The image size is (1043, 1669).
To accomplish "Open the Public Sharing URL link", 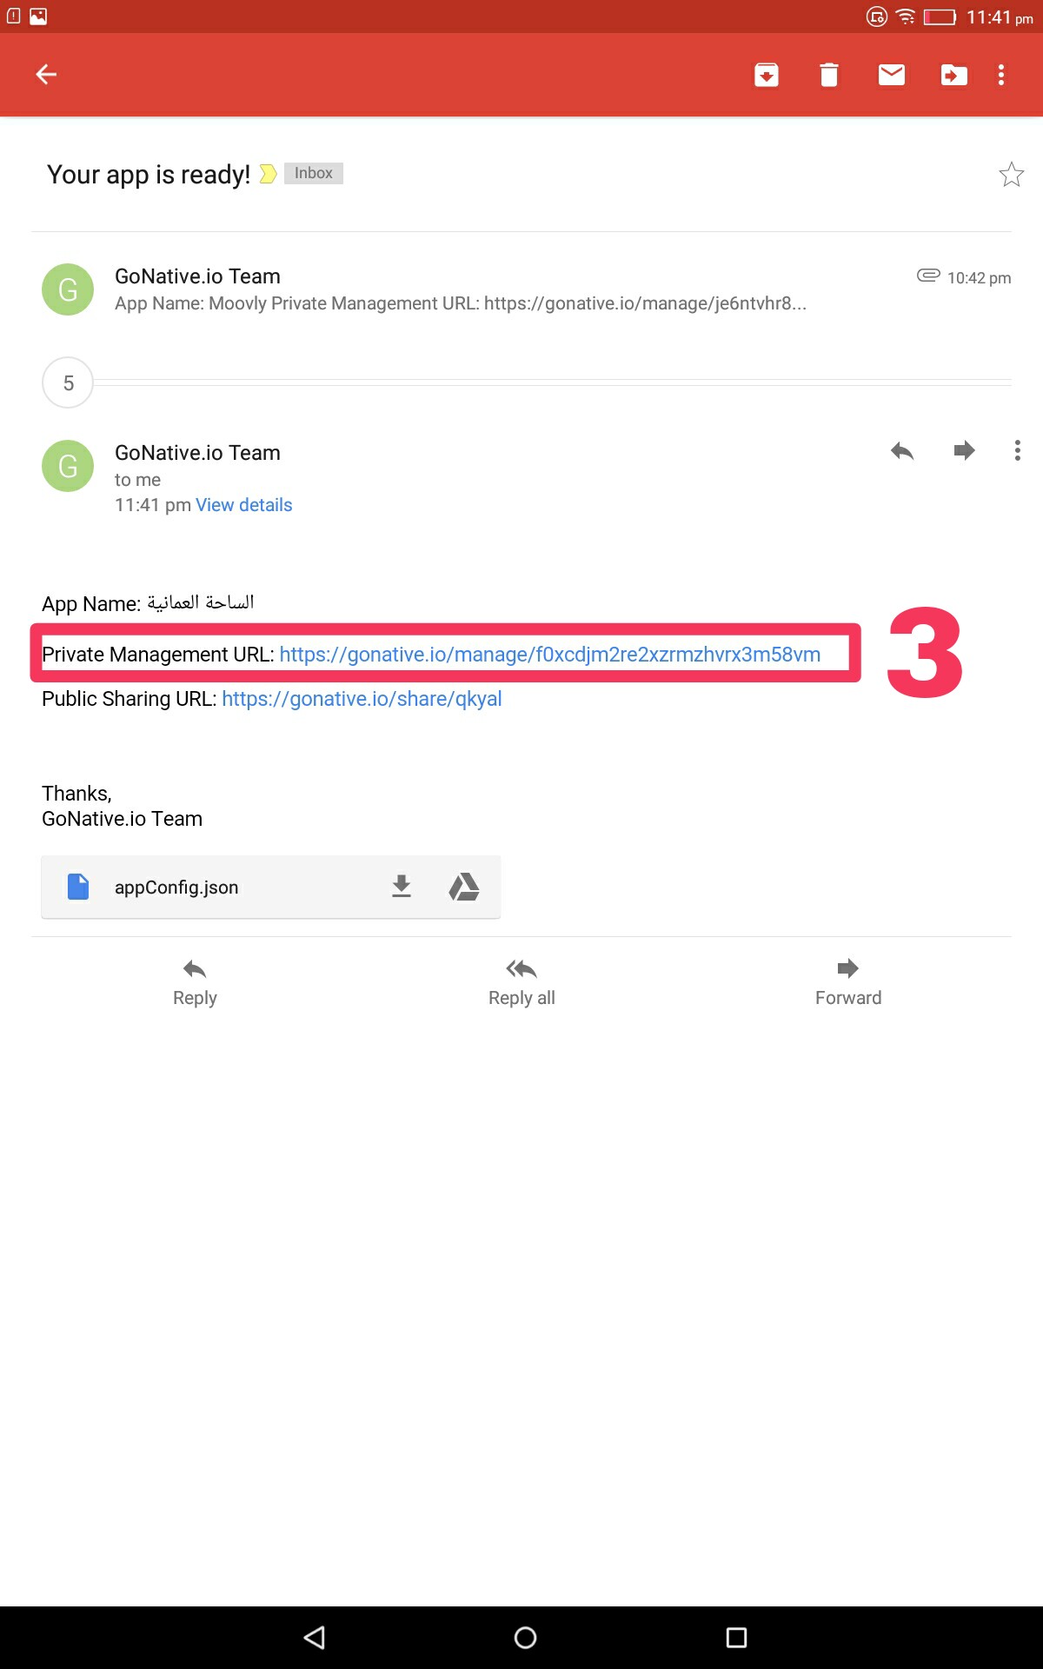I will (x=362, y=699).
